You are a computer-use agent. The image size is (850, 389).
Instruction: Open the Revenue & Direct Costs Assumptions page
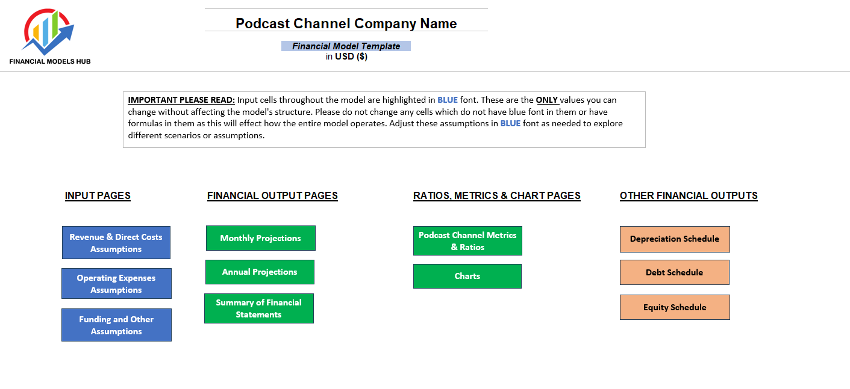tap(116, 242)
